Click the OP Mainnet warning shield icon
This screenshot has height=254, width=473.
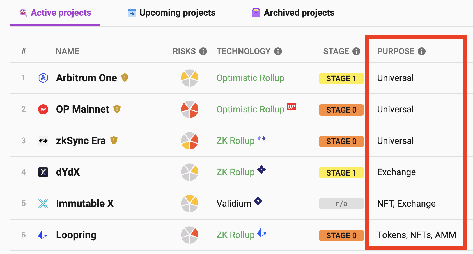pos(117,109)
